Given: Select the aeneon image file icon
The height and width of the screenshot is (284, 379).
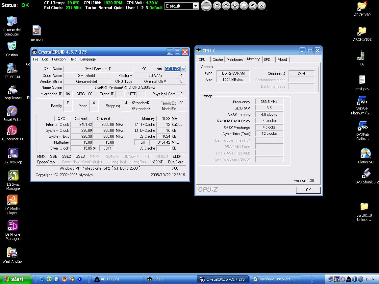Looking at the screenshot, I should 37,33.
